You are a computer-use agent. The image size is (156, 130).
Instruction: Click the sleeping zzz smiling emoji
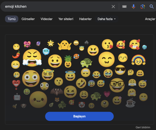143,84
